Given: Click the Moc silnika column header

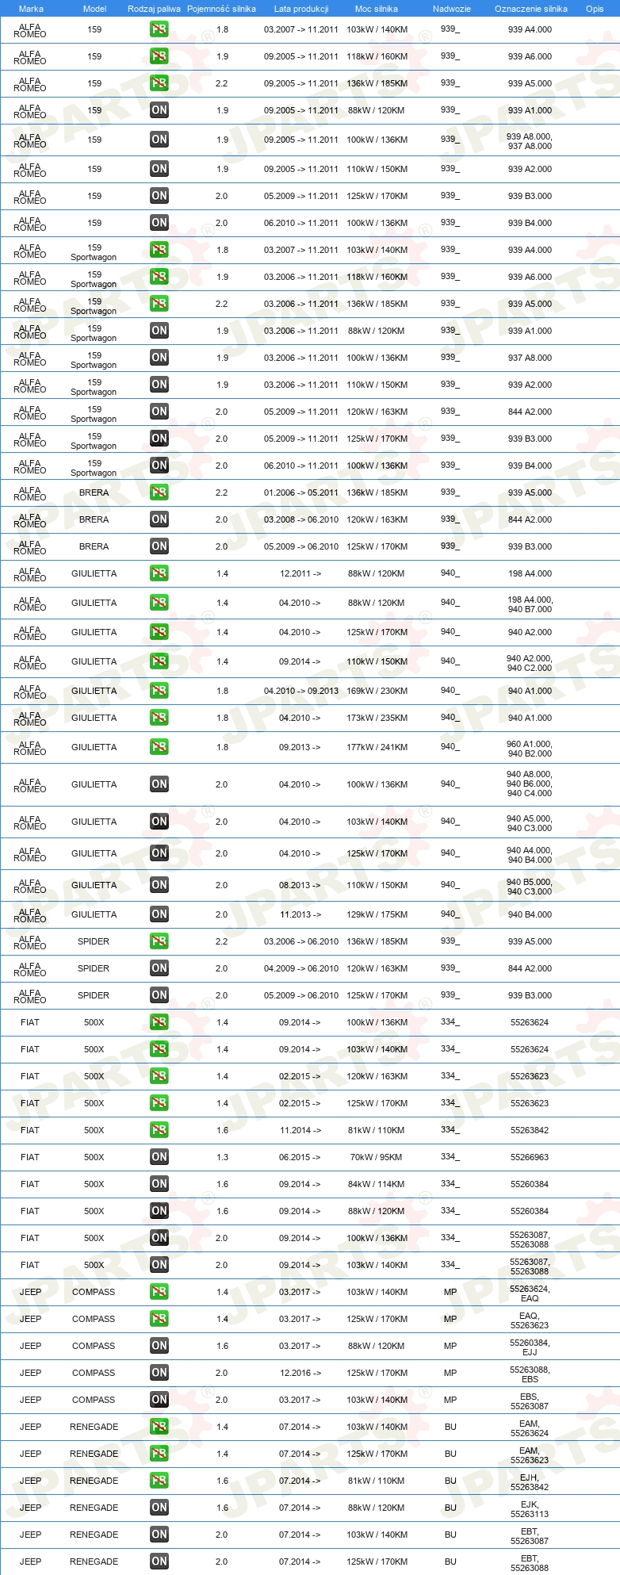Looking at the screenshot, I should tap(377, 9).
